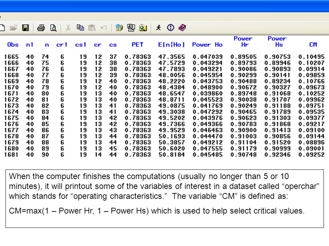This screenshot has width=329, height=246.
Task: Click the Power Hr column header
Action: pyautogui.click(x=243, y=41)
